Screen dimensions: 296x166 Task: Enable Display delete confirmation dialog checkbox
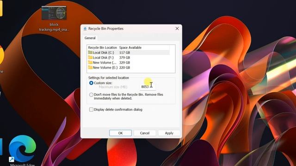point(91,109)
